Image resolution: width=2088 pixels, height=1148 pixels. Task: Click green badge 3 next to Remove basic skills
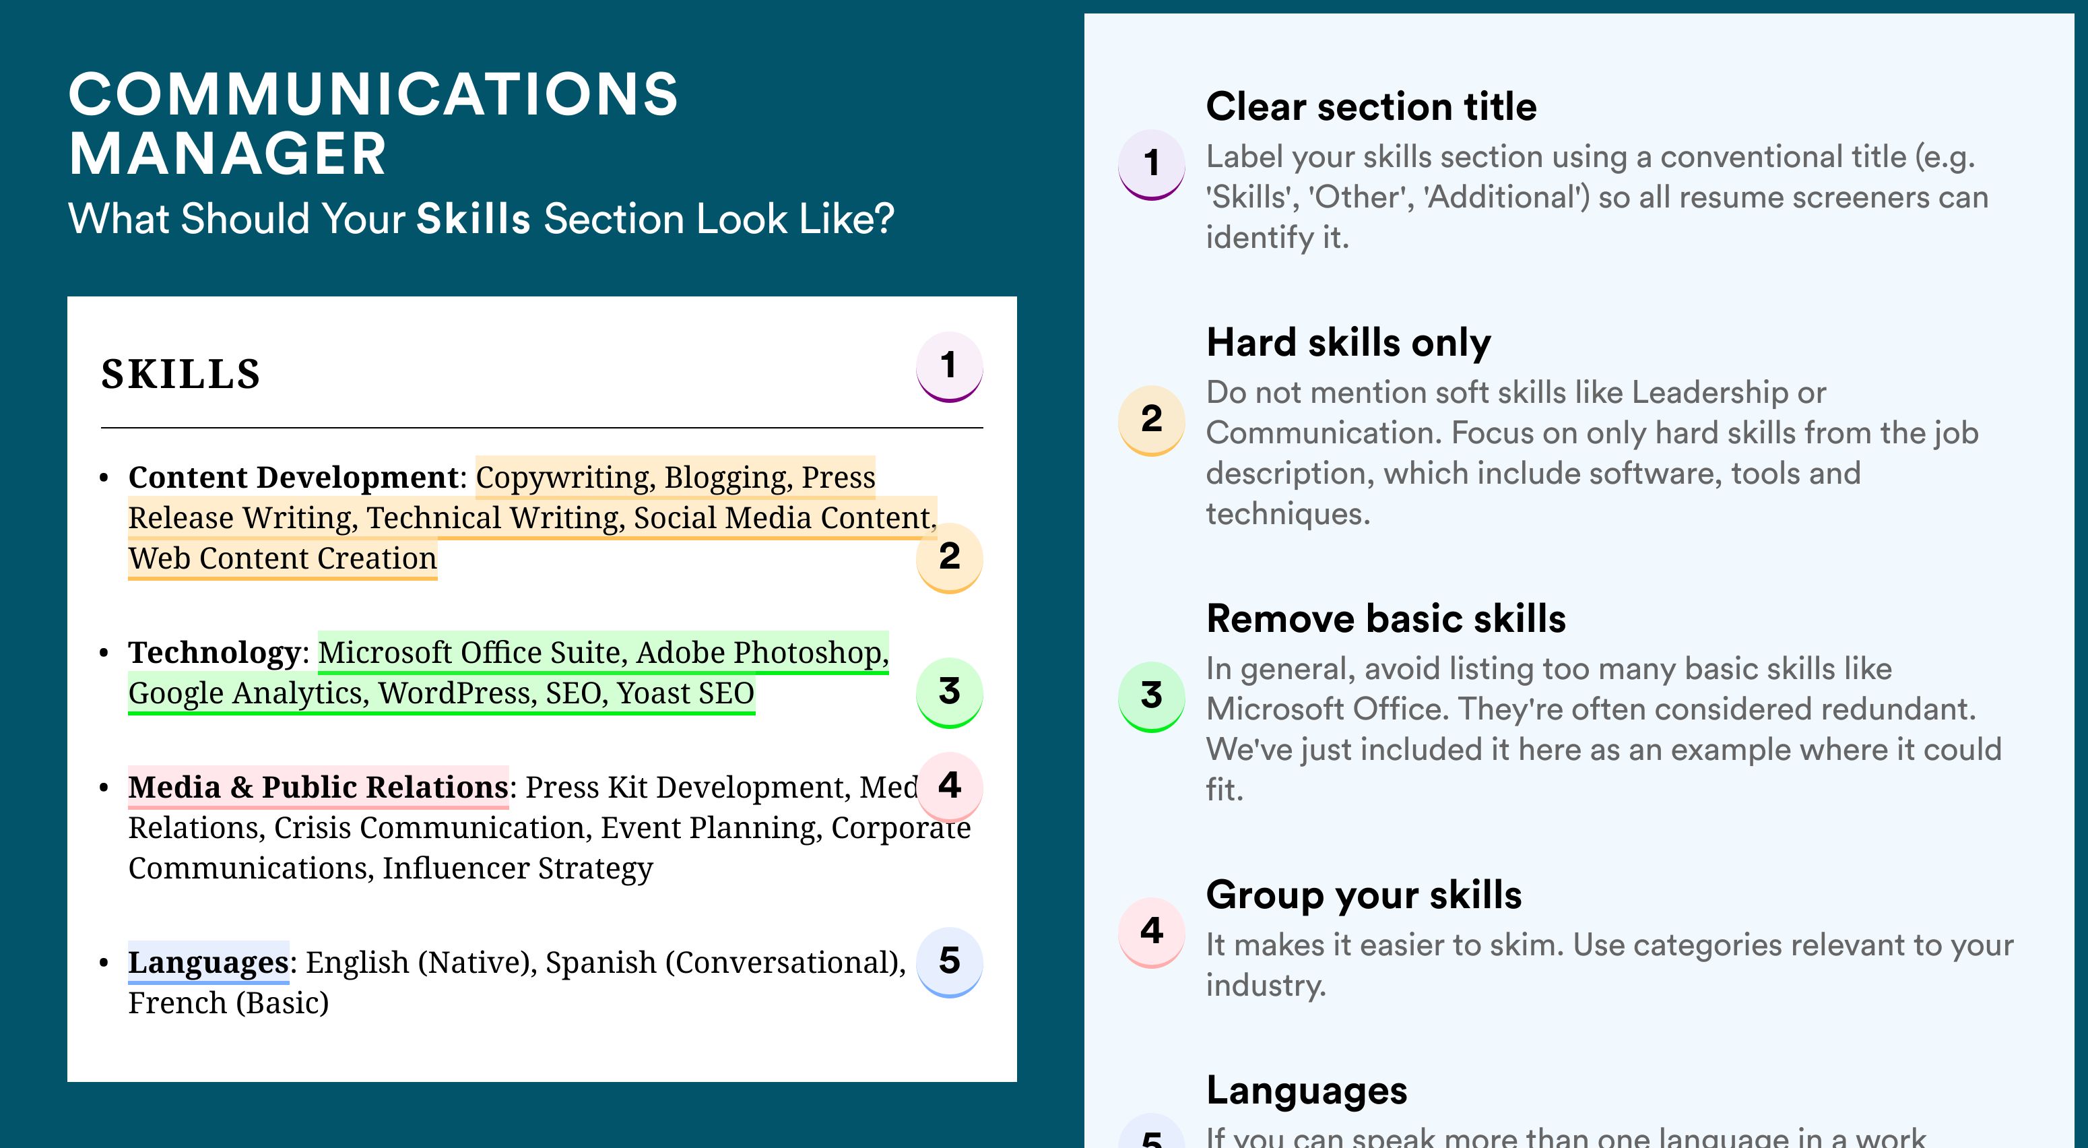1152,697
